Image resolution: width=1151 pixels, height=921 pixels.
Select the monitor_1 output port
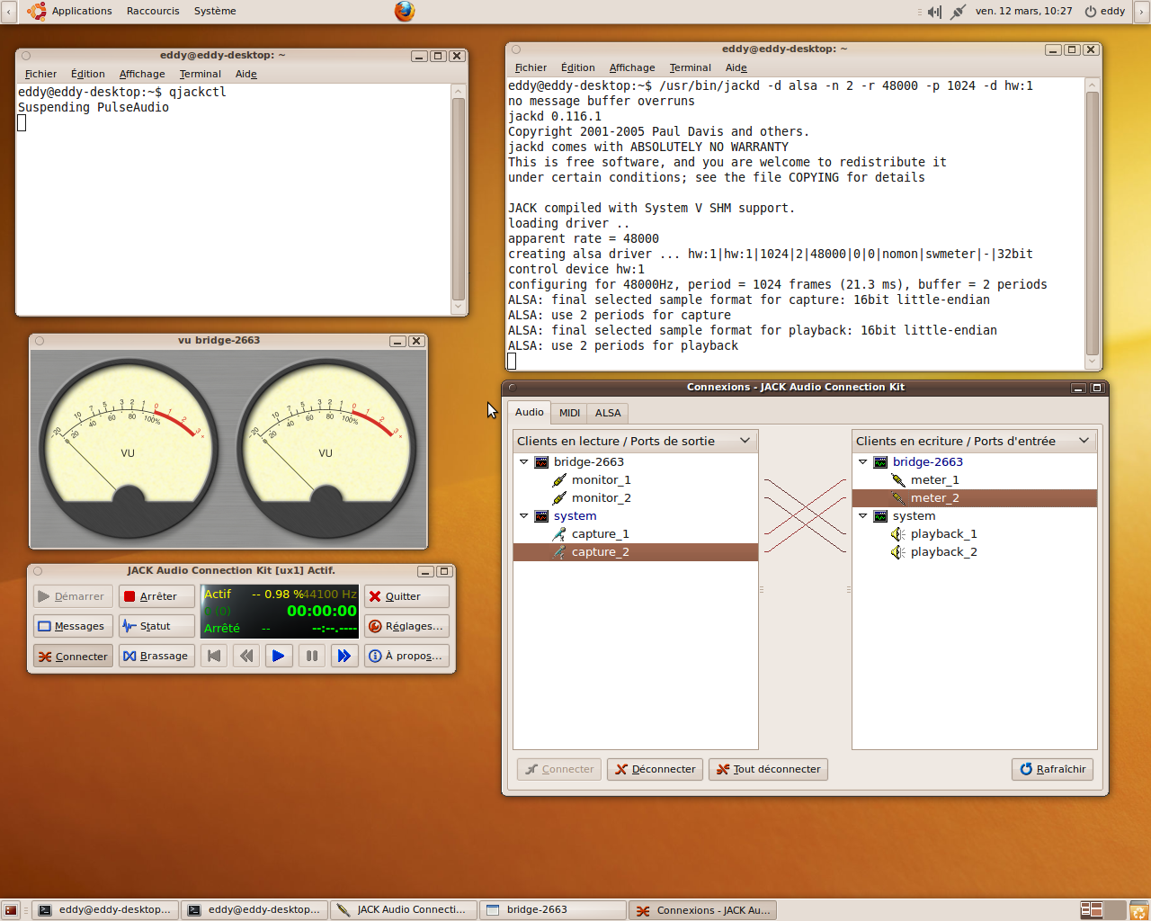pos(601,480)
